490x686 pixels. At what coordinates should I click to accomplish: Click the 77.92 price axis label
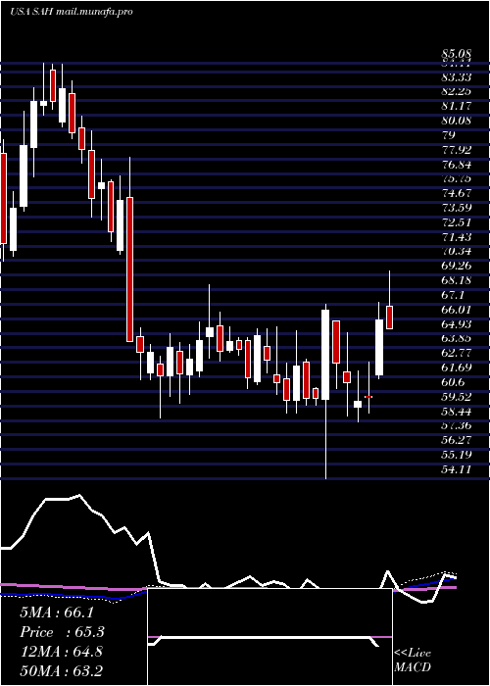(x=457, y=150)
